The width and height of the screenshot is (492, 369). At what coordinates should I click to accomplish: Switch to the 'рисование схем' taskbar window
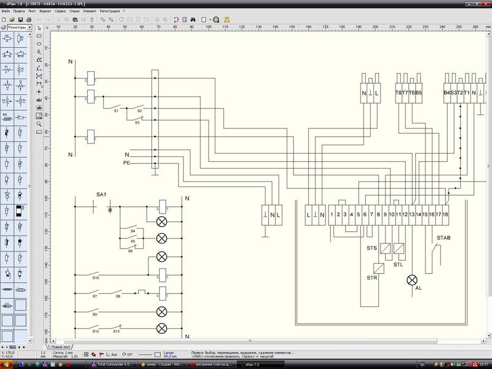click(212, 365)
